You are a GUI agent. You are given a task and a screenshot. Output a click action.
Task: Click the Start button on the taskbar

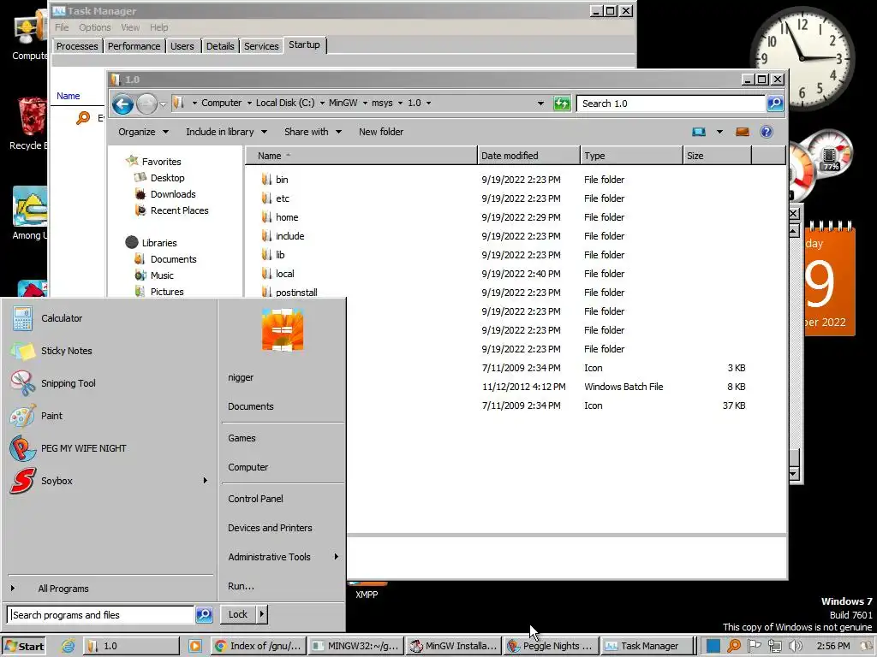click(x=23, y=647)
